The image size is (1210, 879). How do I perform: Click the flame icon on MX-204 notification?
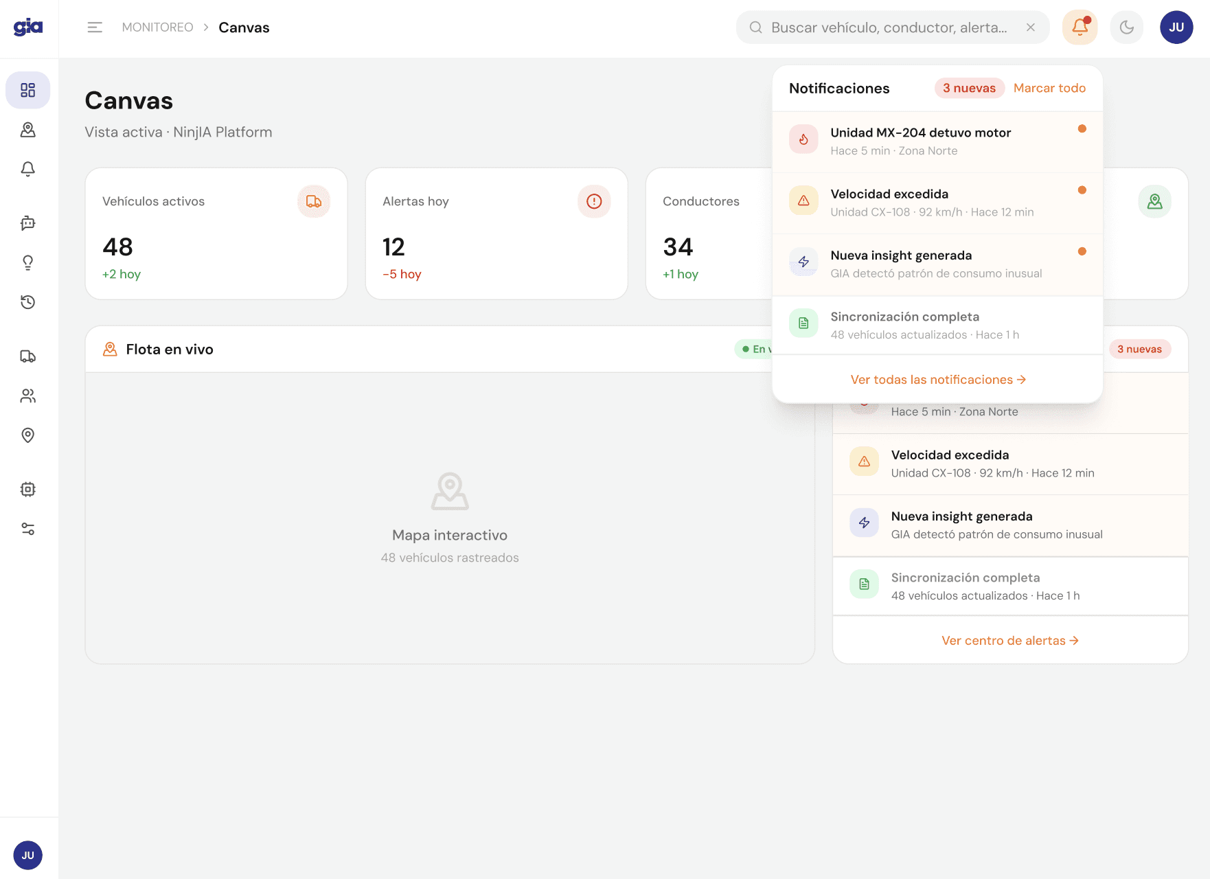click(x=803, y=139)
